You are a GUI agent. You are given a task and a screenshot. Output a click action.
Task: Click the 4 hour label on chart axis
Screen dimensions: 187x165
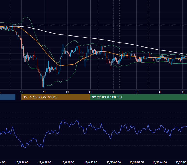coord(159,92)
